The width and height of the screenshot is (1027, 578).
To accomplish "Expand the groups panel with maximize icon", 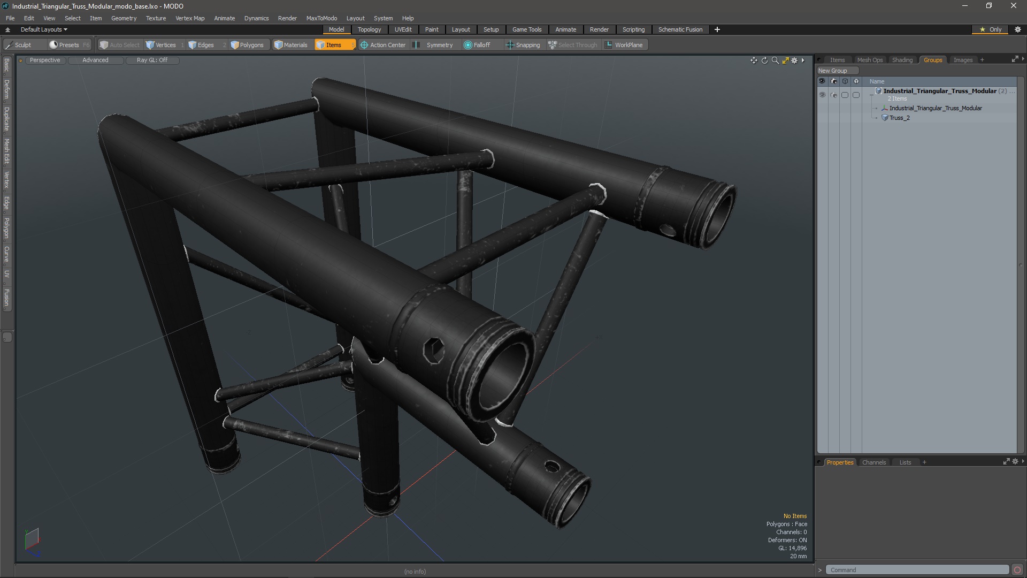I will tap(1015, 59).
